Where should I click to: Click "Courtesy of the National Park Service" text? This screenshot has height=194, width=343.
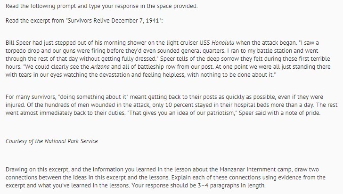coord(52,141)
